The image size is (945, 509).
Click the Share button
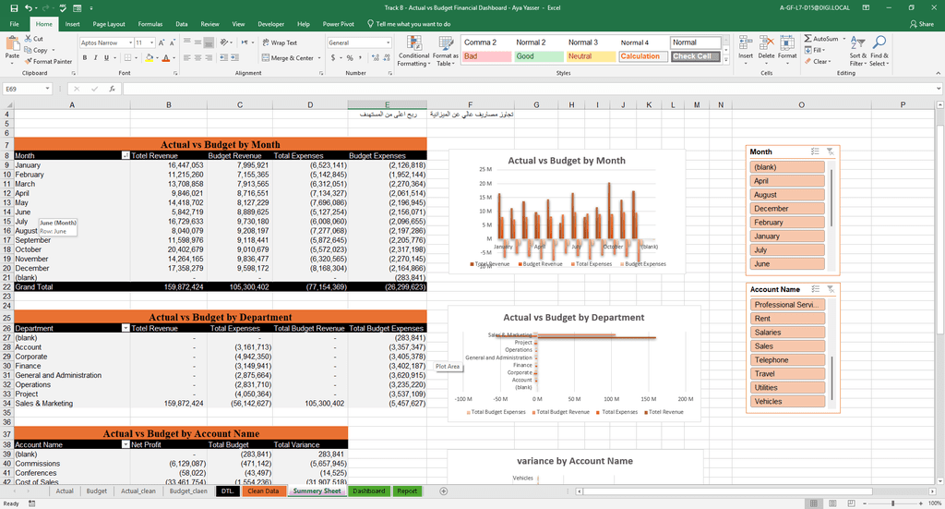[x=922, y=24]
